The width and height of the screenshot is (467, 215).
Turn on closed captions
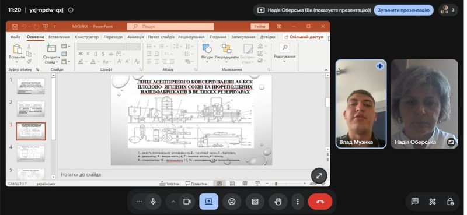[x=255, y=202]
